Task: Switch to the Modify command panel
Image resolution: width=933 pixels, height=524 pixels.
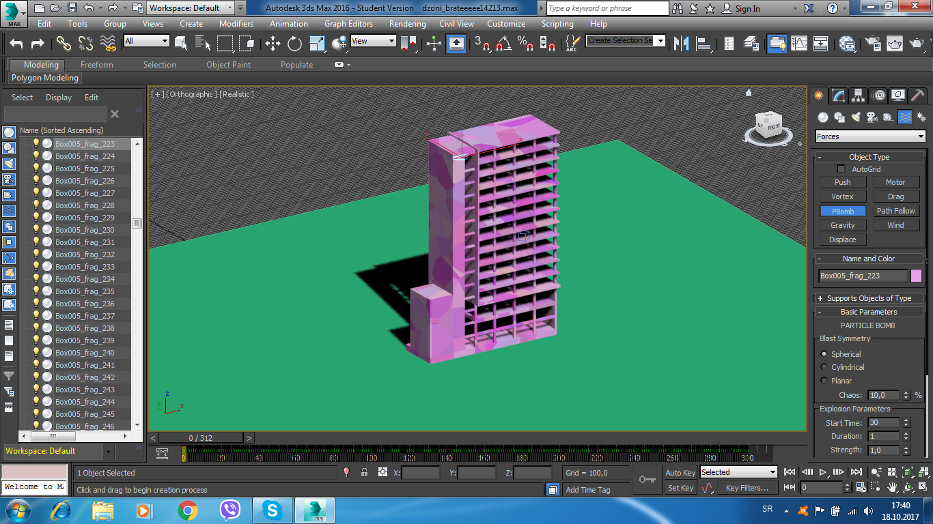Action: pos(839,96)
